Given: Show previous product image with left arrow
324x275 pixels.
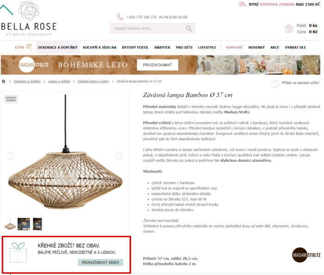Looking at the screenshot, I should [11, 156].
